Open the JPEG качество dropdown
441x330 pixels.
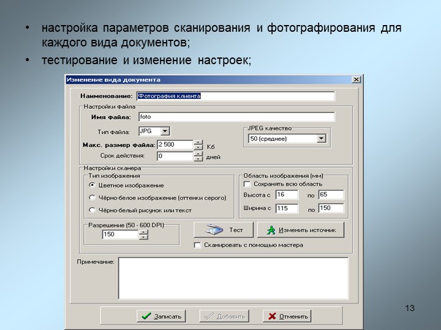(321, 138)
